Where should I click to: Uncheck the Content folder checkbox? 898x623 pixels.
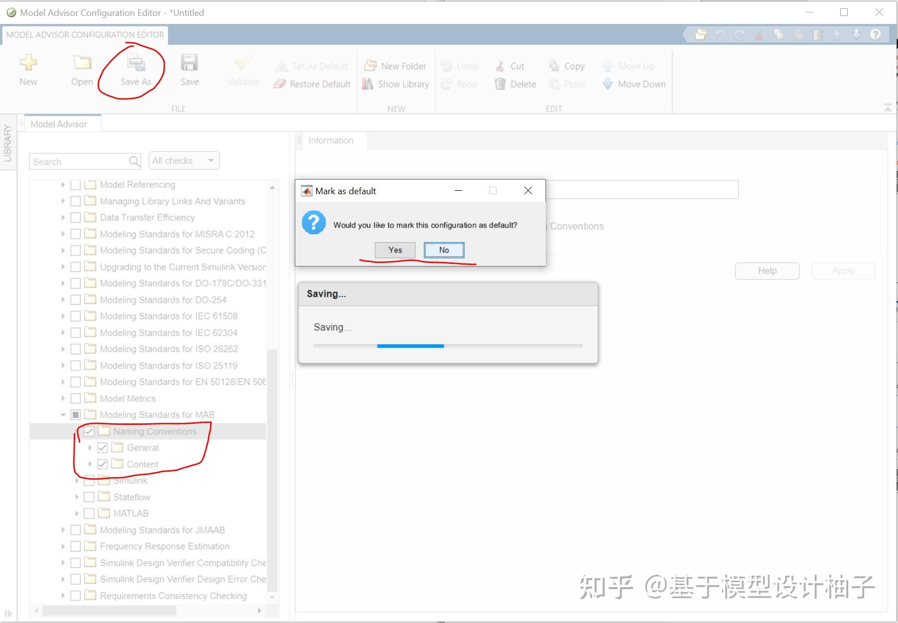pyautogui.click(x=103, y=464)
